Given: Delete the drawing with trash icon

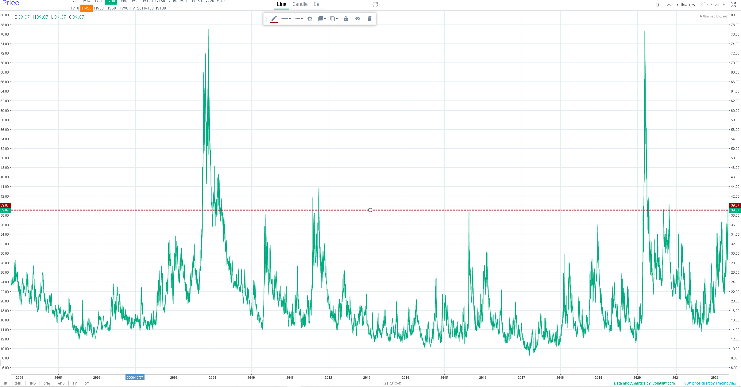Looking at the screenshot, I should tap(370, 19).
